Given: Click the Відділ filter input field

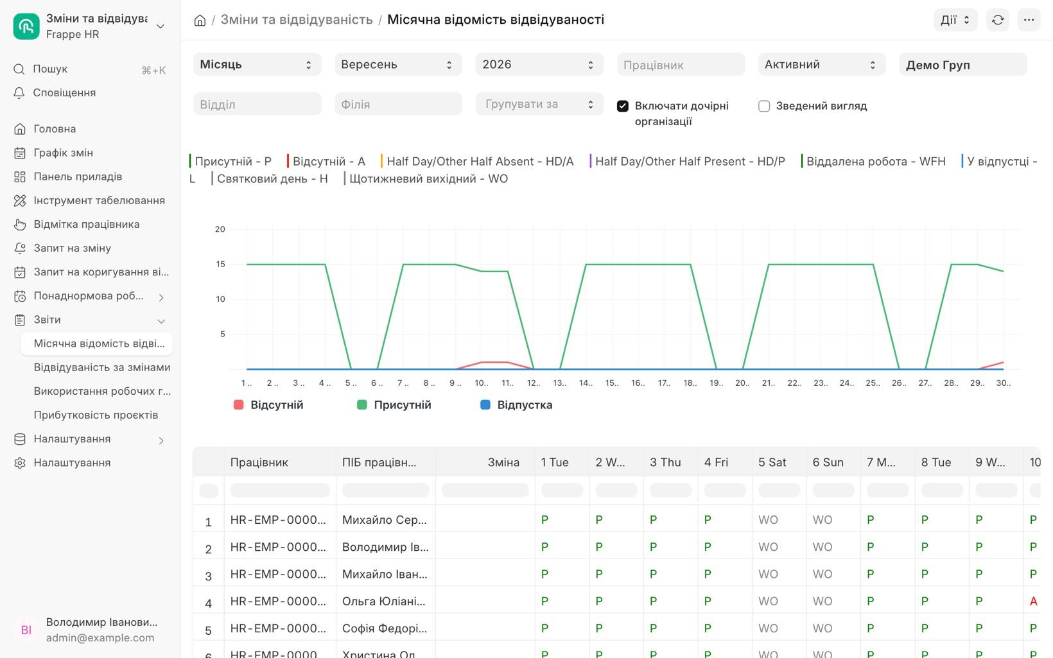Looking at the screenshot, I should click(x=257, y=104).
